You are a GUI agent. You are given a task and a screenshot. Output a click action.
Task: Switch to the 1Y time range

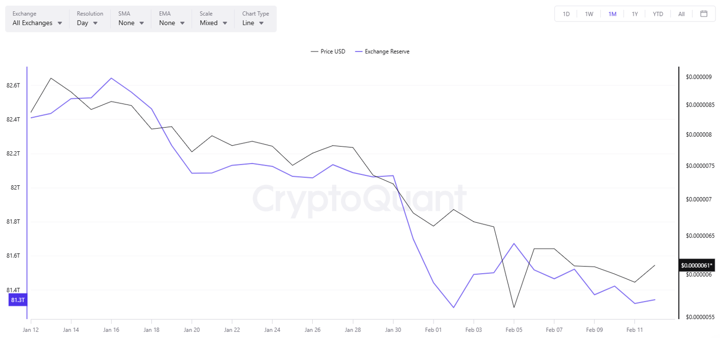click(635, 14)
